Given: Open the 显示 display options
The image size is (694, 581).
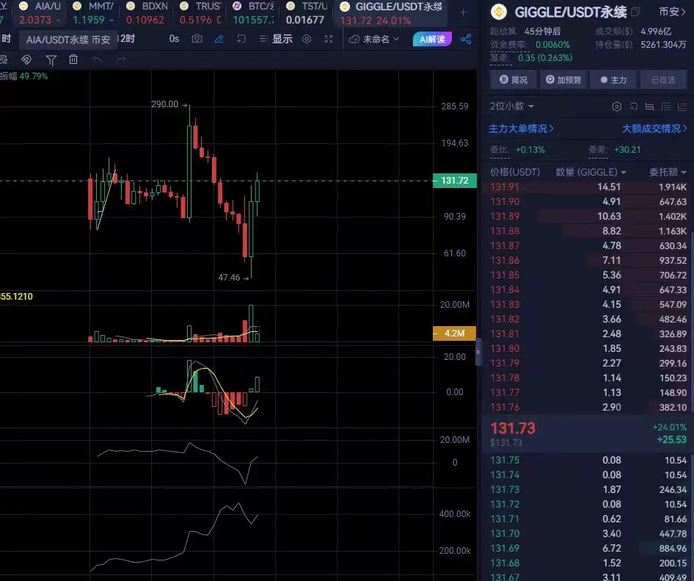Looking at the screenshot, I should (x=276, y=39).
